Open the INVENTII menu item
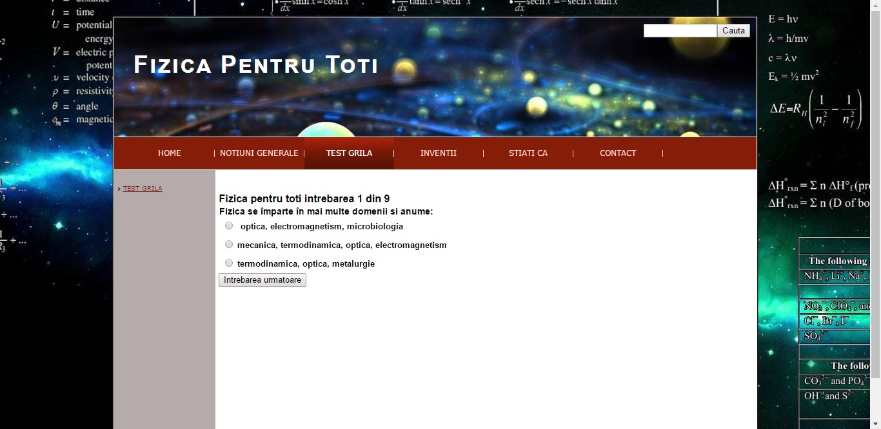 pyautogui.click(x=438, y=153)
